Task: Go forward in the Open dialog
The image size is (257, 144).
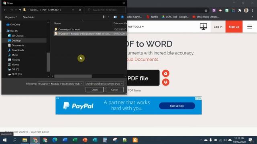Action: coord(11,10)
